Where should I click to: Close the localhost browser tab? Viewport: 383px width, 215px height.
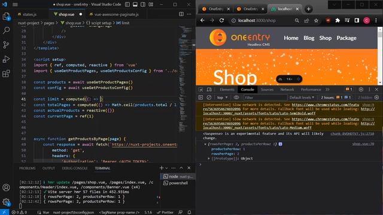(297, 9)
